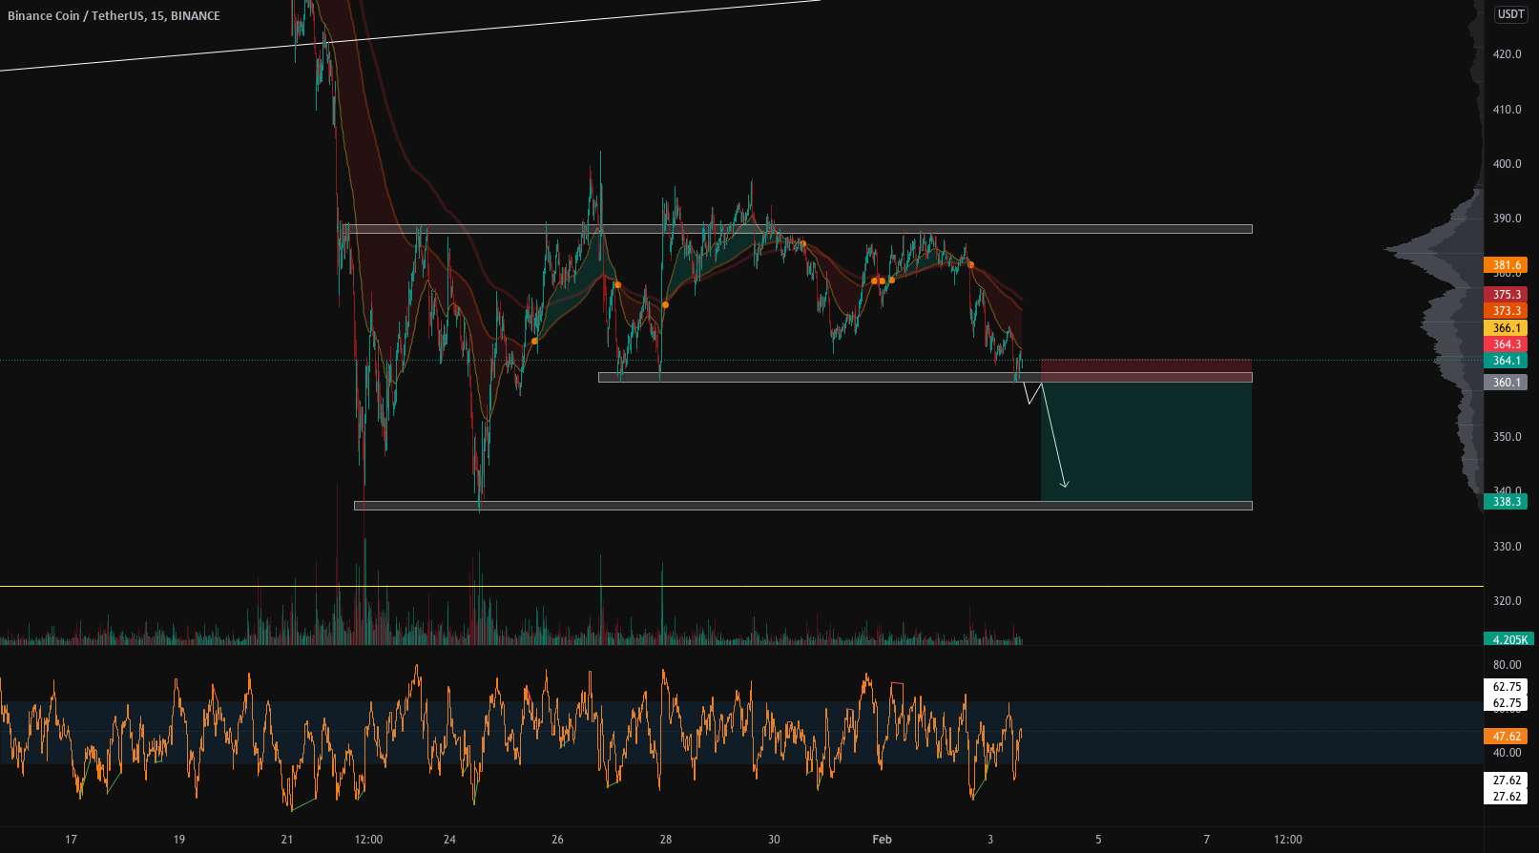1539x853 pixels.
Task: Select the green 364.1 current price tag
Action: tap(1506, 361)
